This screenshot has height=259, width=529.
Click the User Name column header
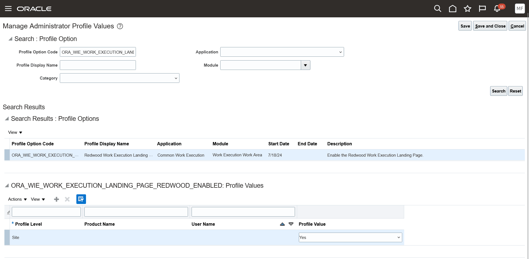point(203,224)
